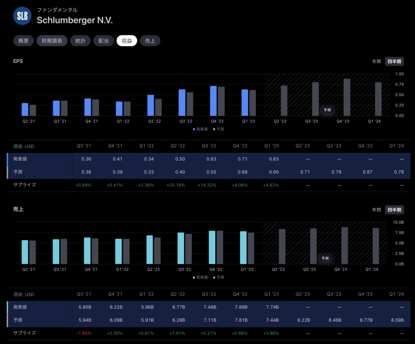Click the 売上 section heading
The image size is (415, 344).
(x=18, y=209)
